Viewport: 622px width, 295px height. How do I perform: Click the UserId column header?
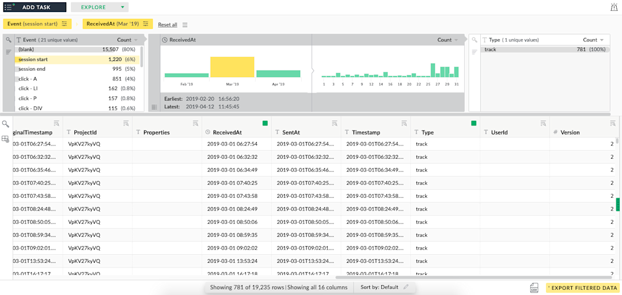(x=499, y=132)
